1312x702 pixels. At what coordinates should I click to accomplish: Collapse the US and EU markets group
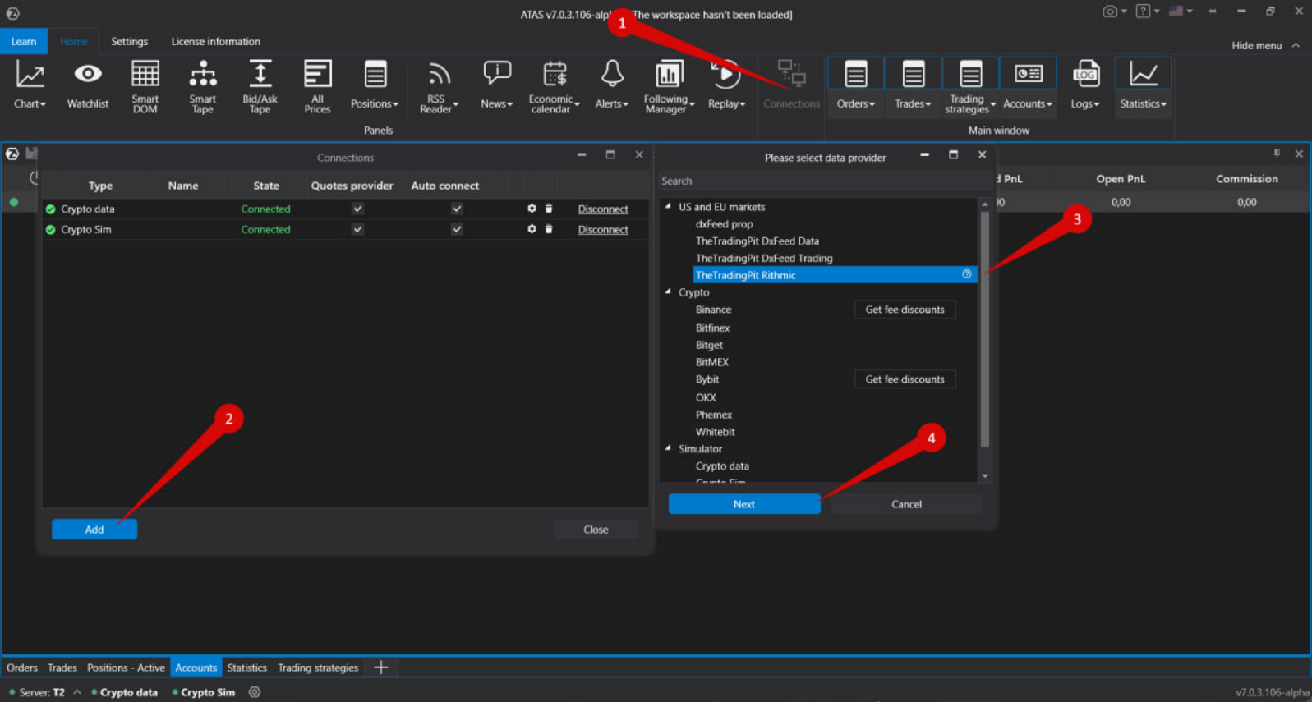668,206
